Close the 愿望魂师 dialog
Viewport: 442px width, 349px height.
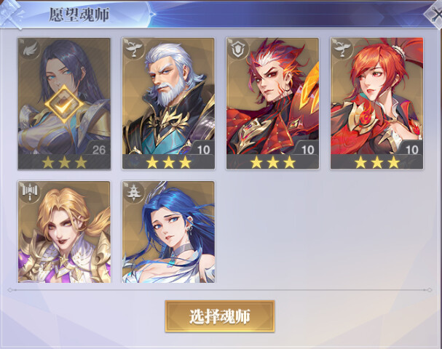pyautogui.click(x=434, y=15)
